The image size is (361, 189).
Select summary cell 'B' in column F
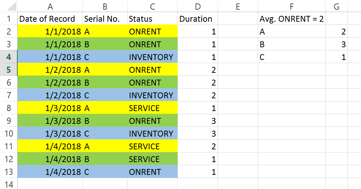point(292,44)
